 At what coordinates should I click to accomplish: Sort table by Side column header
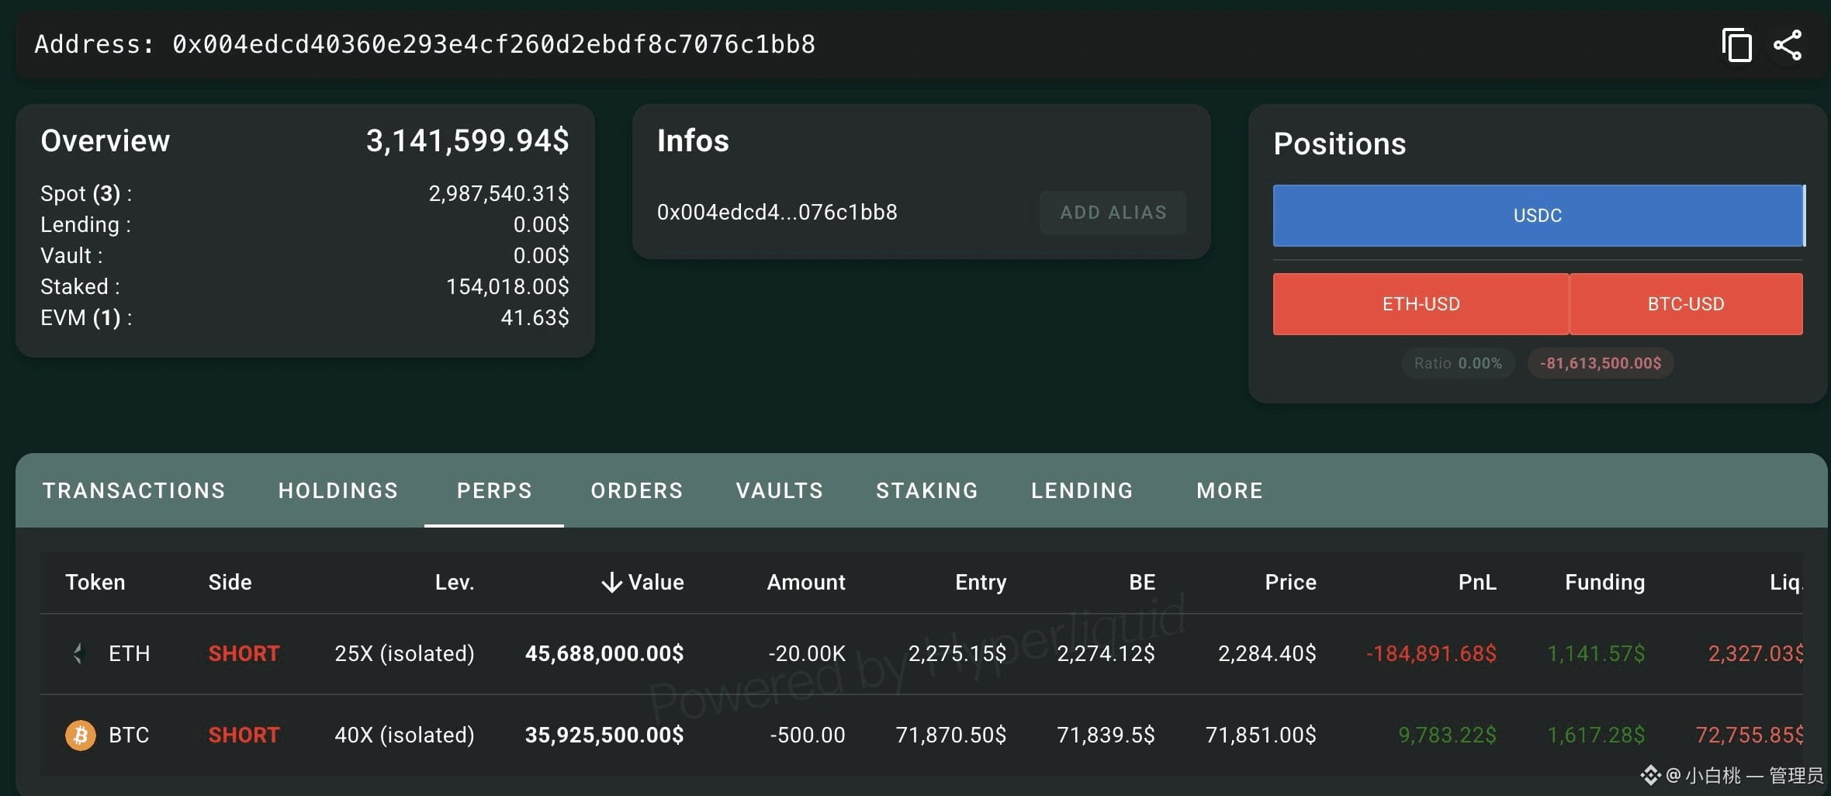pos(230,582)
